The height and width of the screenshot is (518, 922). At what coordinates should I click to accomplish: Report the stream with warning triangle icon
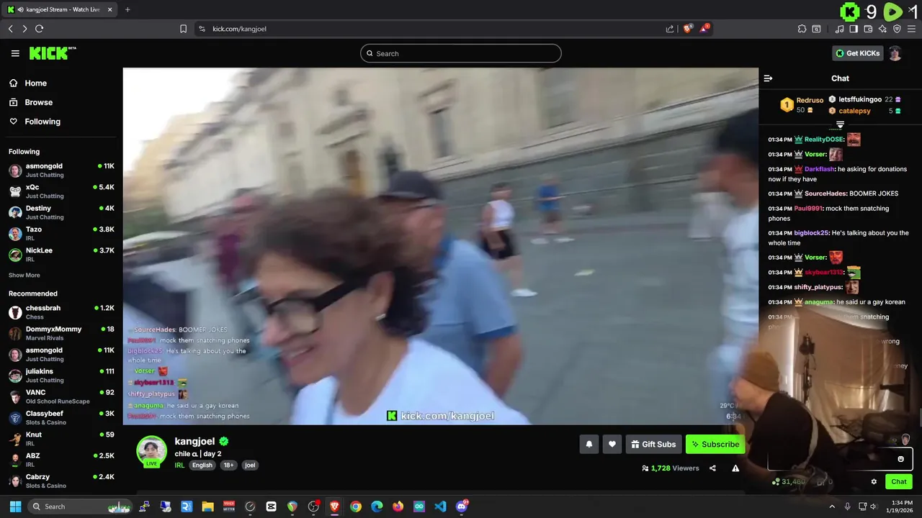coord(735,468)
